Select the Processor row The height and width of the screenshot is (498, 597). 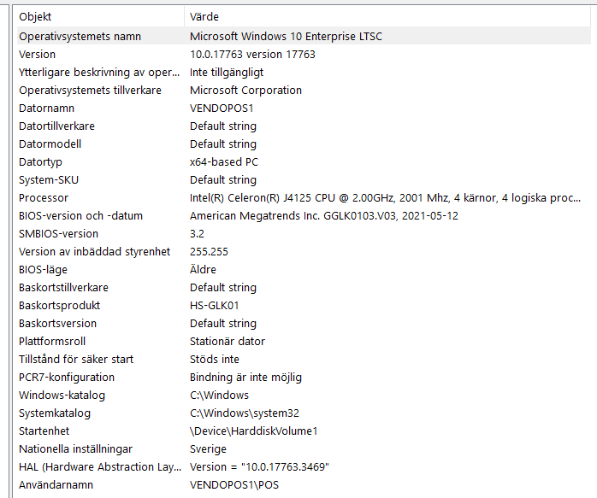pyautogui.click(x=43, y=197)
